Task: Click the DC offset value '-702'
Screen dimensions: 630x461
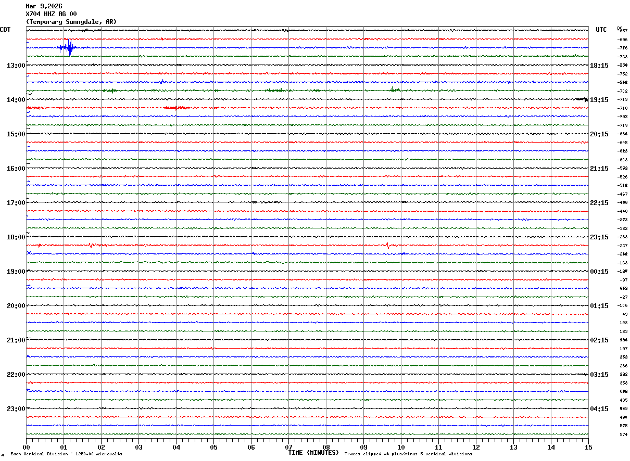Action: point(622,91)
